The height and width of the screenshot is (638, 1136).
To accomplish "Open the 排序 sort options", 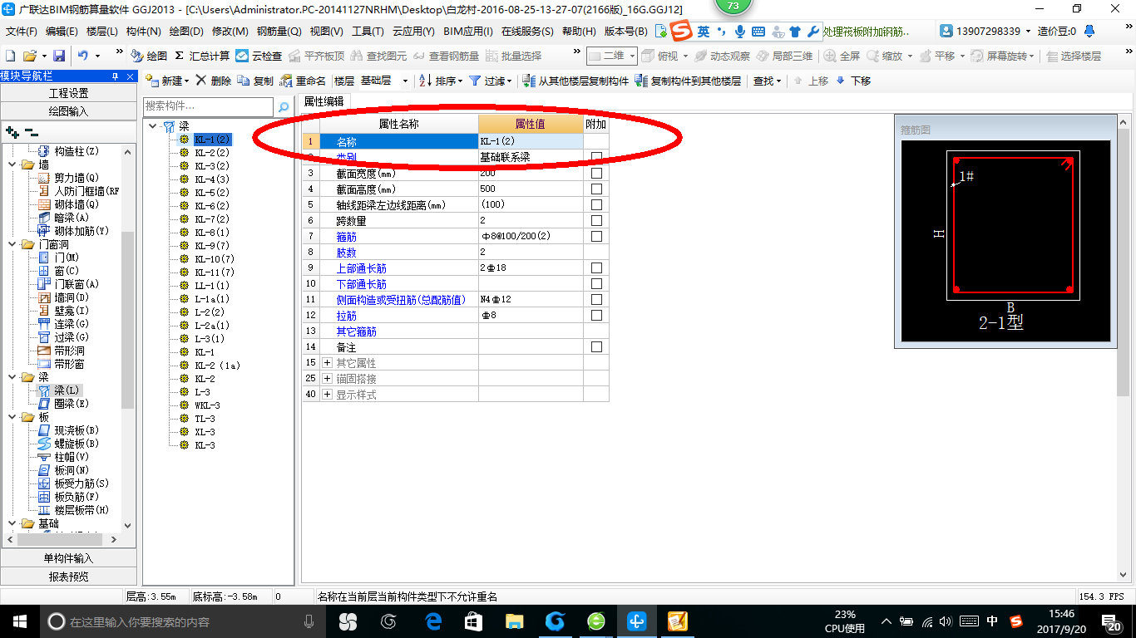I will point(441,81).
